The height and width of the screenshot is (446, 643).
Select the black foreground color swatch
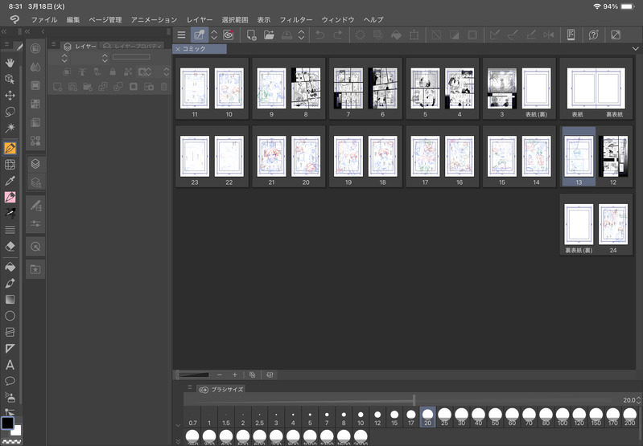[x=7, y=423]
